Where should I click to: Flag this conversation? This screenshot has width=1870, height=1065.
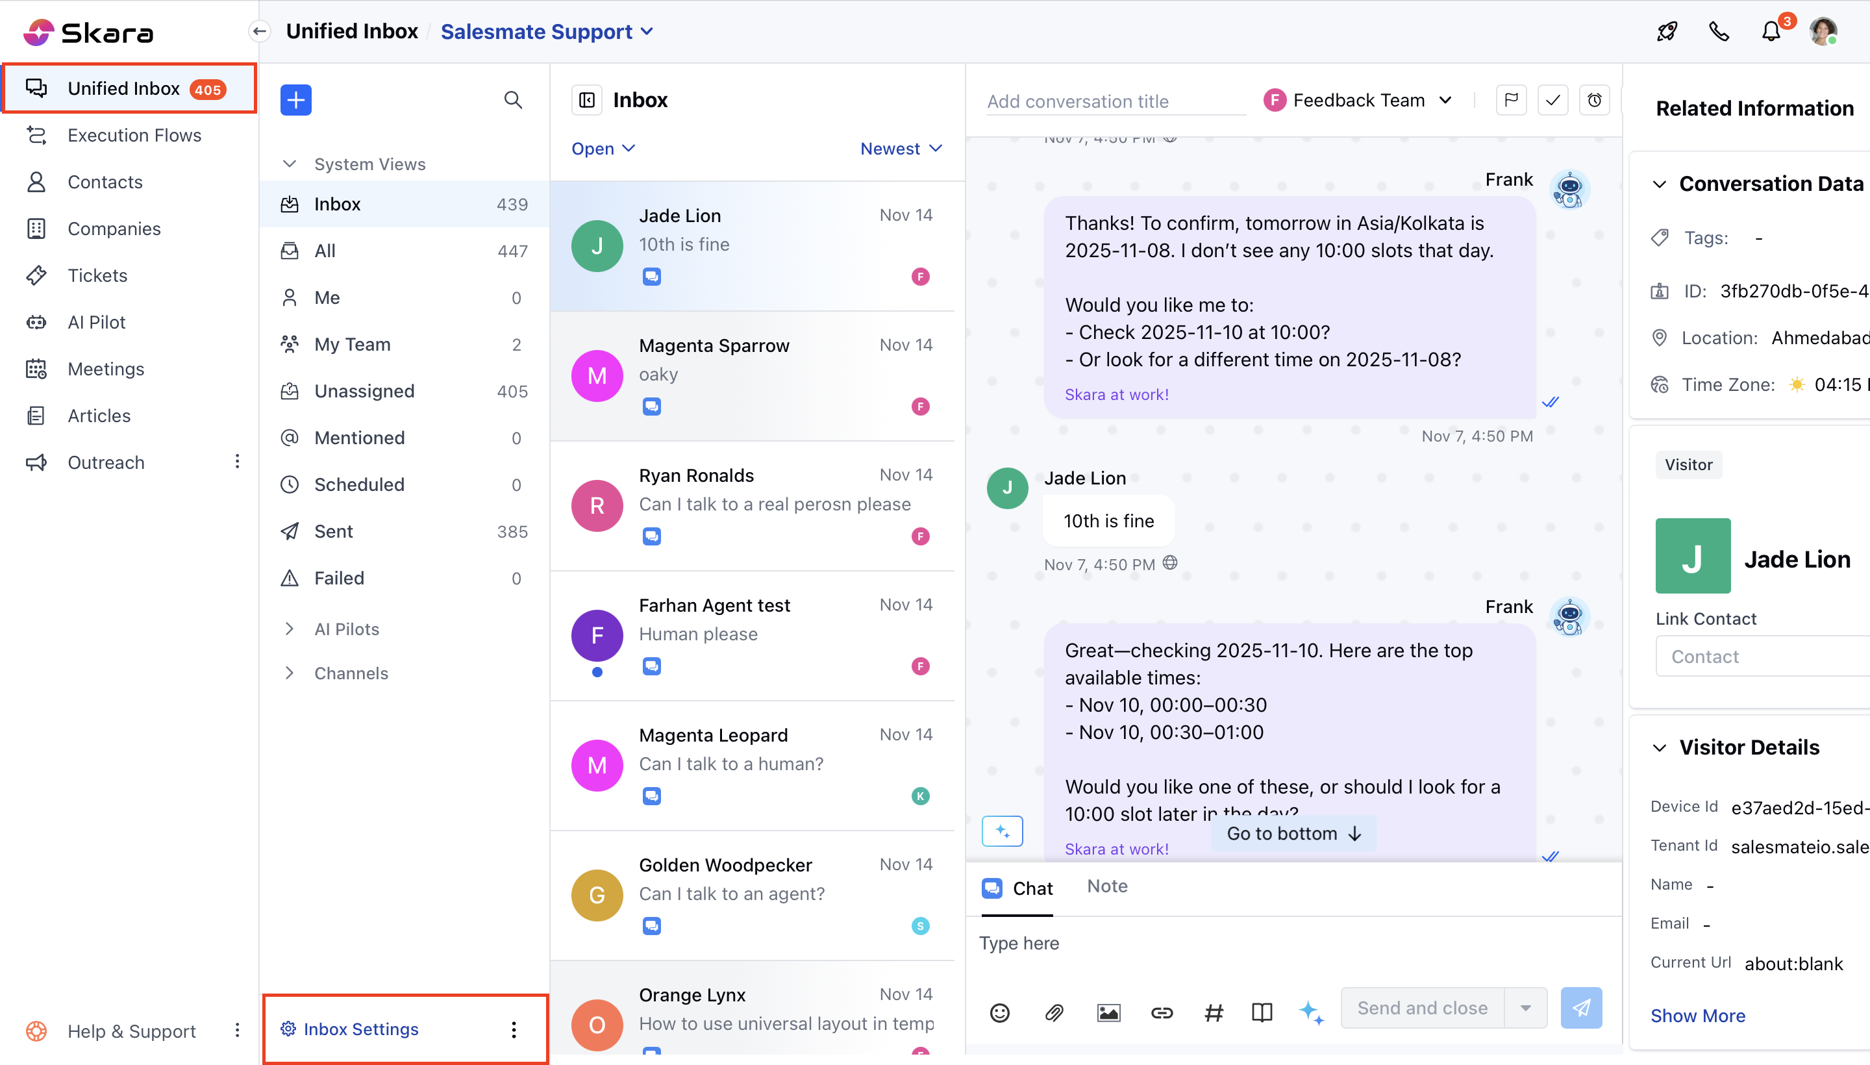coord(1512,99)
